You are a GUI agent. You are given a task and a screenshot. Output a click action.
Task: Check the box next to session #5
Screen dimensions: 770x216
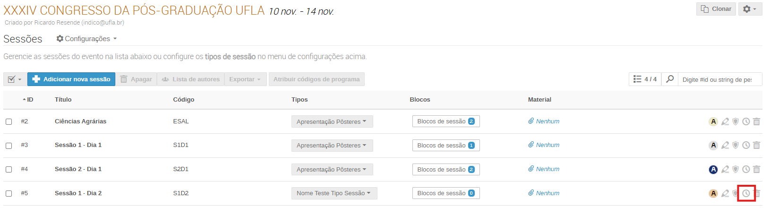9,193
